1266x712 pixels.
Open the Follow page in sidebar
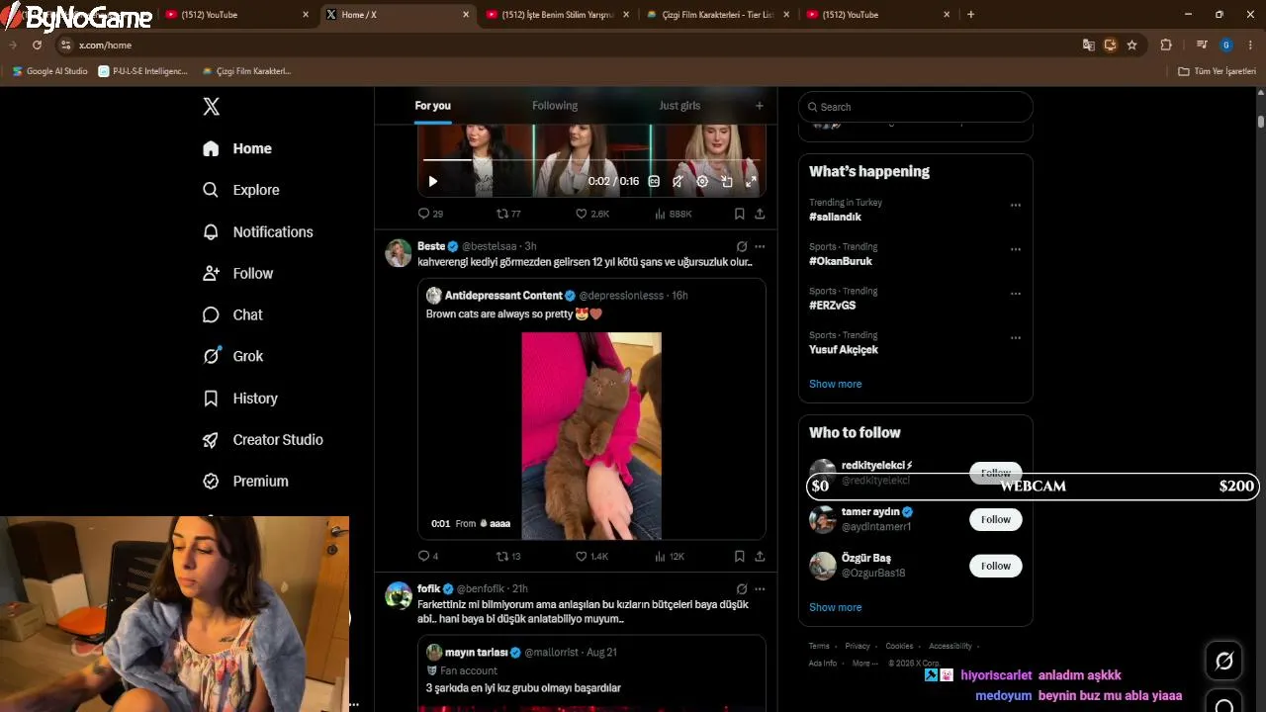(238, 273)
